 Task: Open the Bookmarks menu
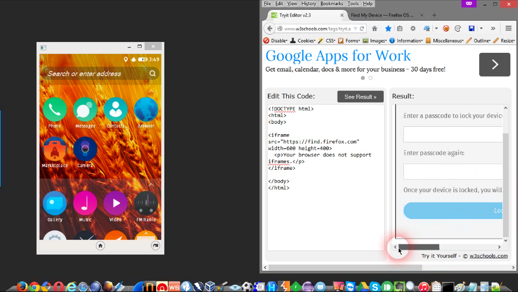point(332,4)
